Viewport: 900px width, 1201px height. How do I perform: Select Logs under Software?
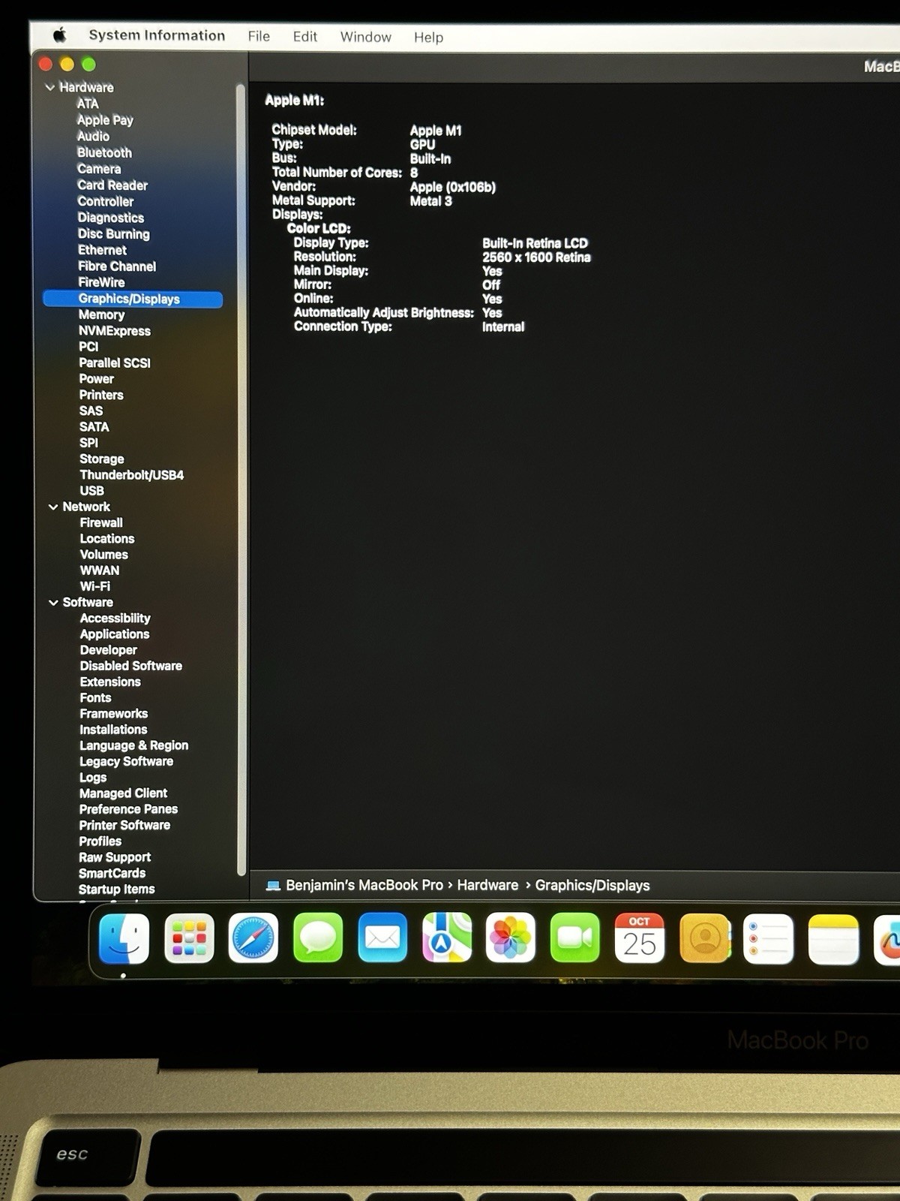click(x=93, y=778)
